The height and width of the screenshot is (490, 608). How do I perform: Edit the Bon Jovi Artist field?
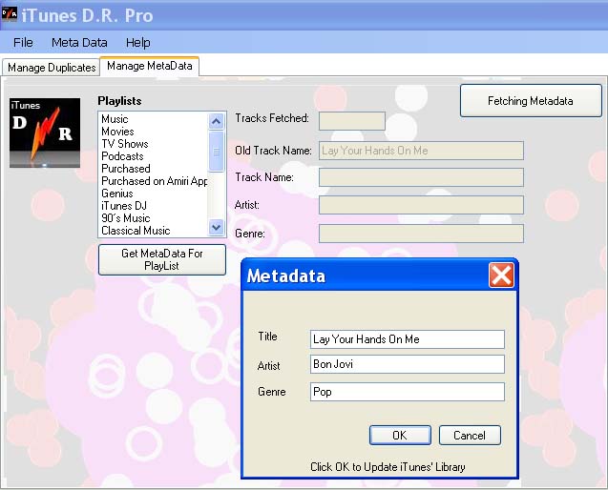point(408,364)
